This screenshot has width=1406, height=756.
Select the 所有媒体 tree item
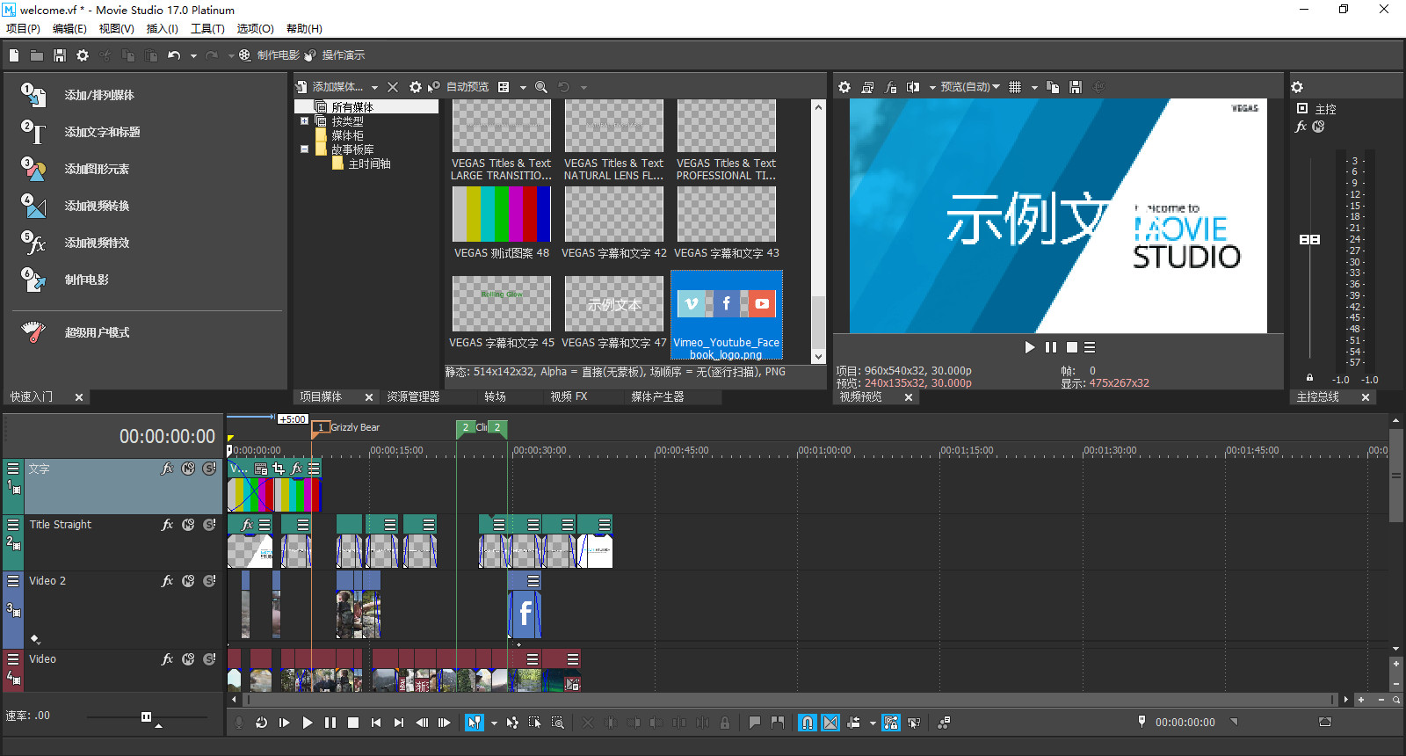click(x=352, y=107)
